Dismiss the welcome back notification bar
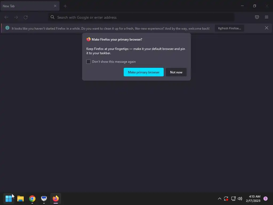The width and height of the screenshot is (273, 205). point(267,28)
